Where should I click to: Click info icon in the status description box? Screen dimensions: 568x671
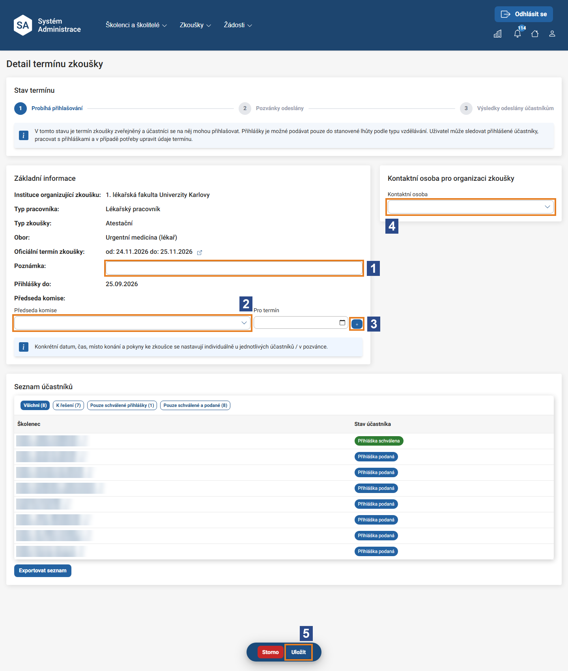coord(24,135)
